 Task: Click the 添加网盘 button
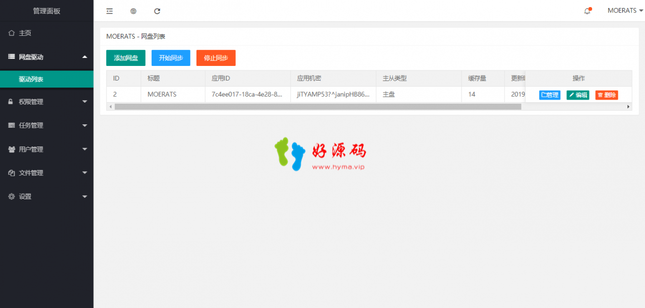click(x=126, y=58)
